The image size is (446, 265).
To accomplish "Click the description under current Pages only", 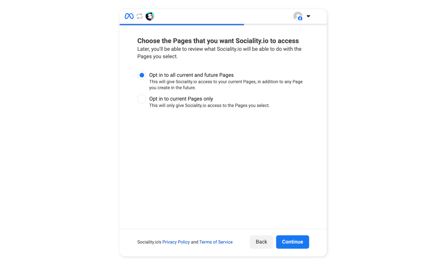I will tap(209, 105).
